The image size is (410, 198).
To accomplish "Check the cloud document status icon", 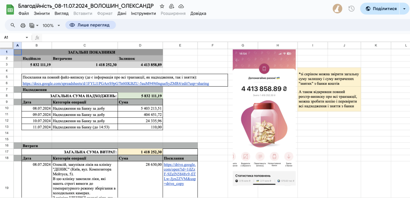I will 181,6.
